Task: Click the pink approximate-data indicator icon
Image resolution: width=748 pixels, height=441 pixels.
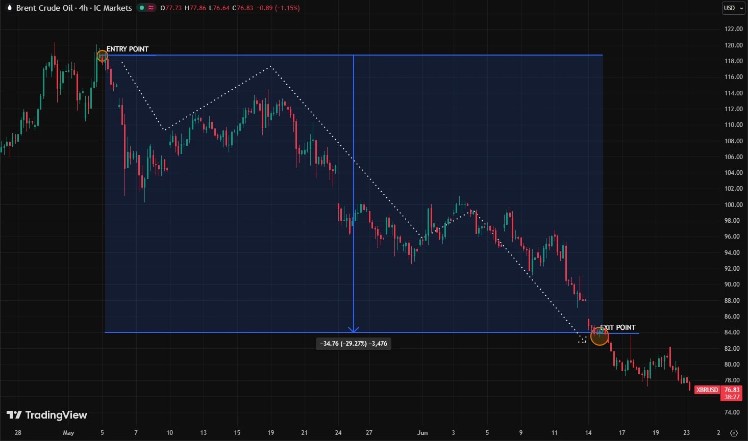Action: (x=151, y=8)
